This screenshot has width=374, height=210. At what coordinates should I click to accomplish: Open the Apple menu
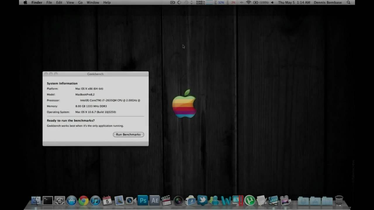(x=25, y=2)
